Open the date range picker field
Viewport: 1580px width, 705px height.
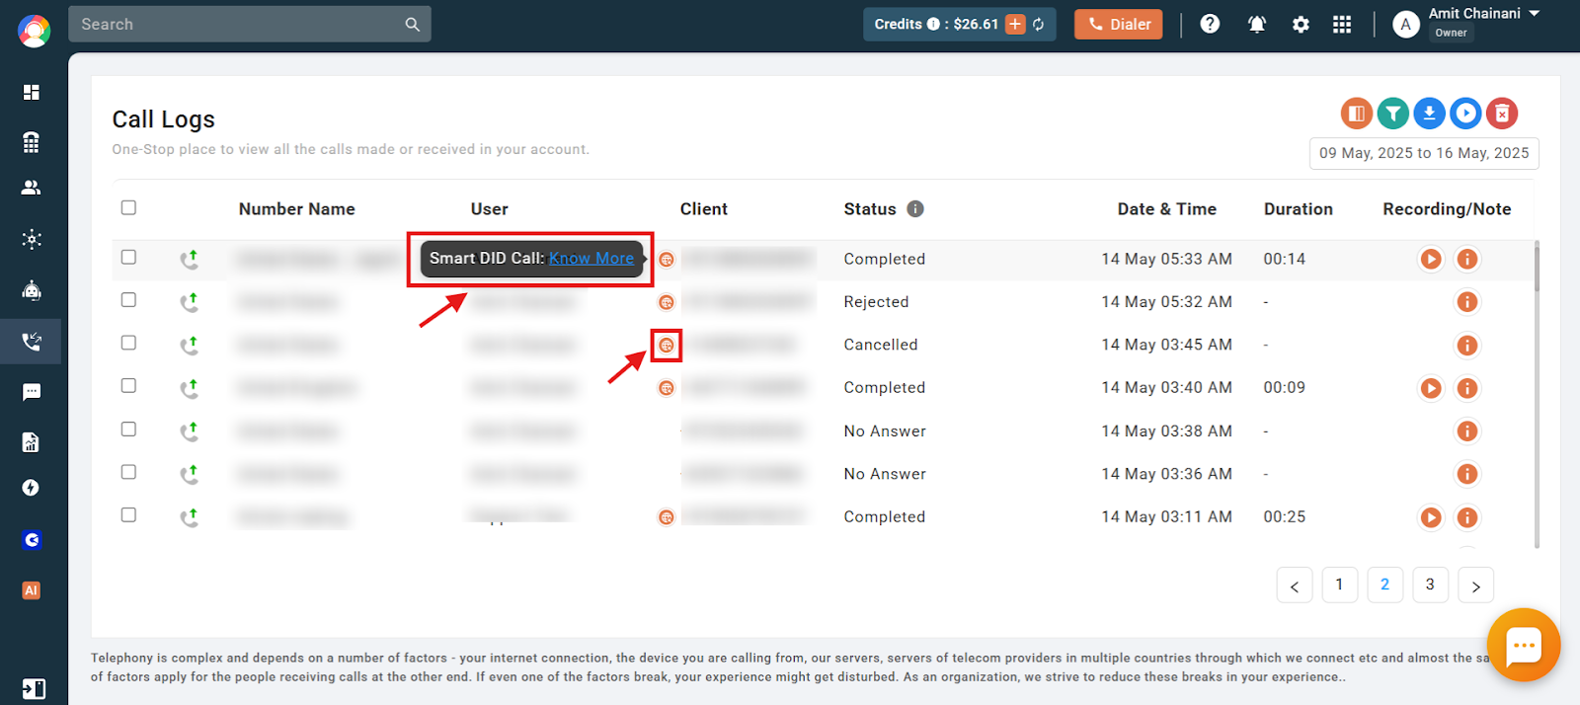pos(1424,153)
